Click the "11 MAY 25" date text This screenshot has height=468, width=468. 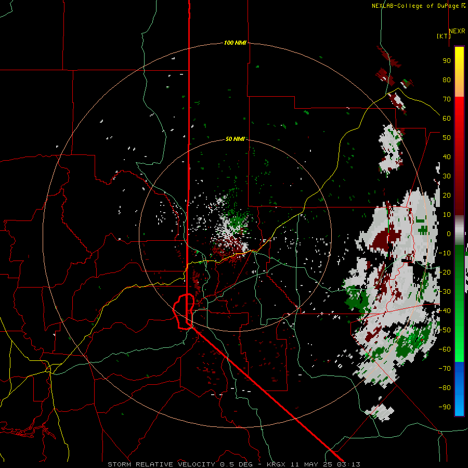click(311, 464)
